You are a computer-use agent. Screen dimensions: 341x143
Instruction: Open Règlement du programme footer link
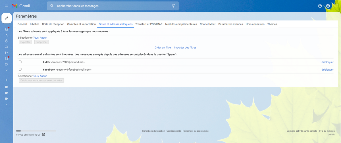(196, 131)
